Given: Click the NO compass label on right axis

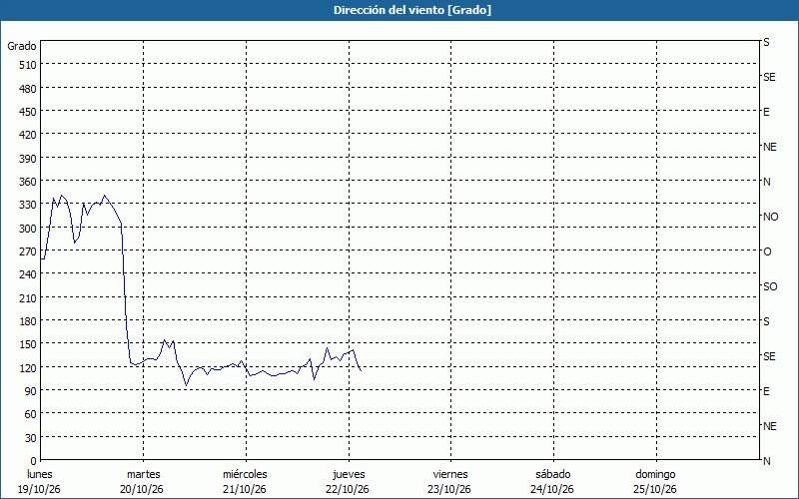Looking at the screenshot, I should click(770, 217).
